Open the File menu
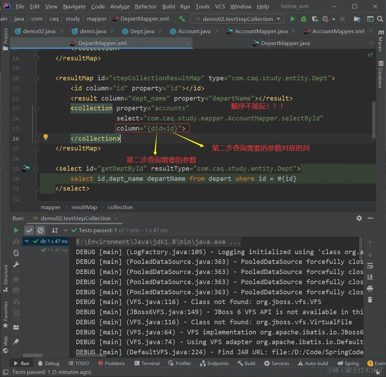 coord(20,6)
